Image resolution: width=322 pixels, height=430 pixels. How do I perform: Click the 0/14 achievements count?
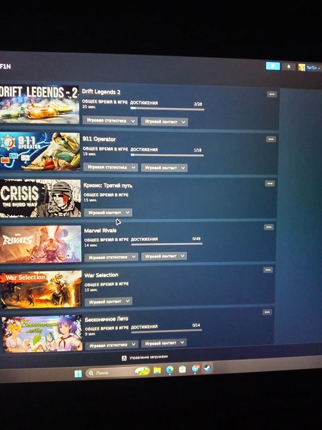coord(196,325)
